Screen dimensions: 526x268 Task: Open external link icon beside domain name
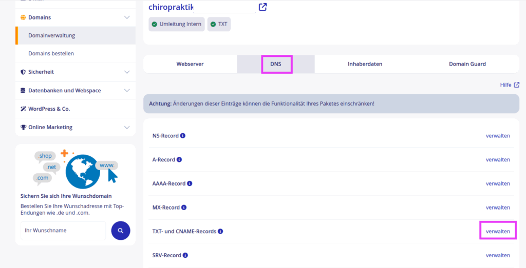pyautogui.click(x=262, y=7)
